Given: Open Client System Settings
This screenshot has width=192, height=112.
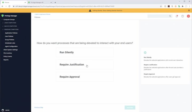Looking at the screenshot, I should [x=10, y=50].
